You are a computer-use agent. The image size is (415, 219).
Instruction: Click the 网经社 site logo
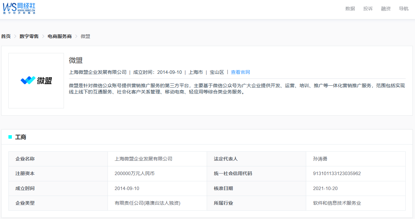click(19, 8)
